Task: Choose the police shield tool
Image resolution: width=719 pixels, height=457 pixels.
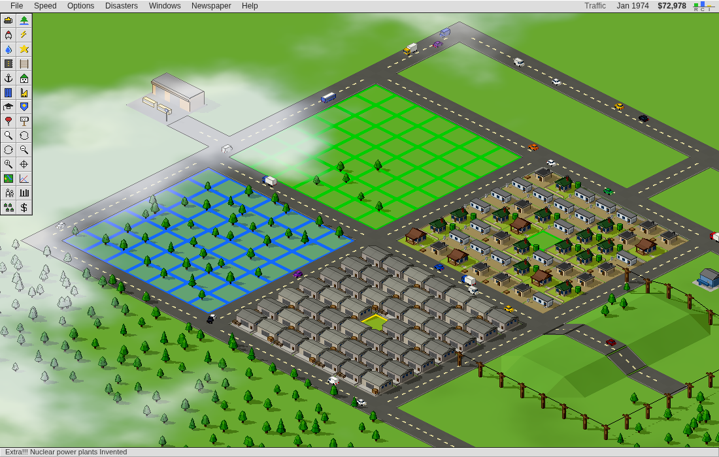Action: tap(24, 106)
